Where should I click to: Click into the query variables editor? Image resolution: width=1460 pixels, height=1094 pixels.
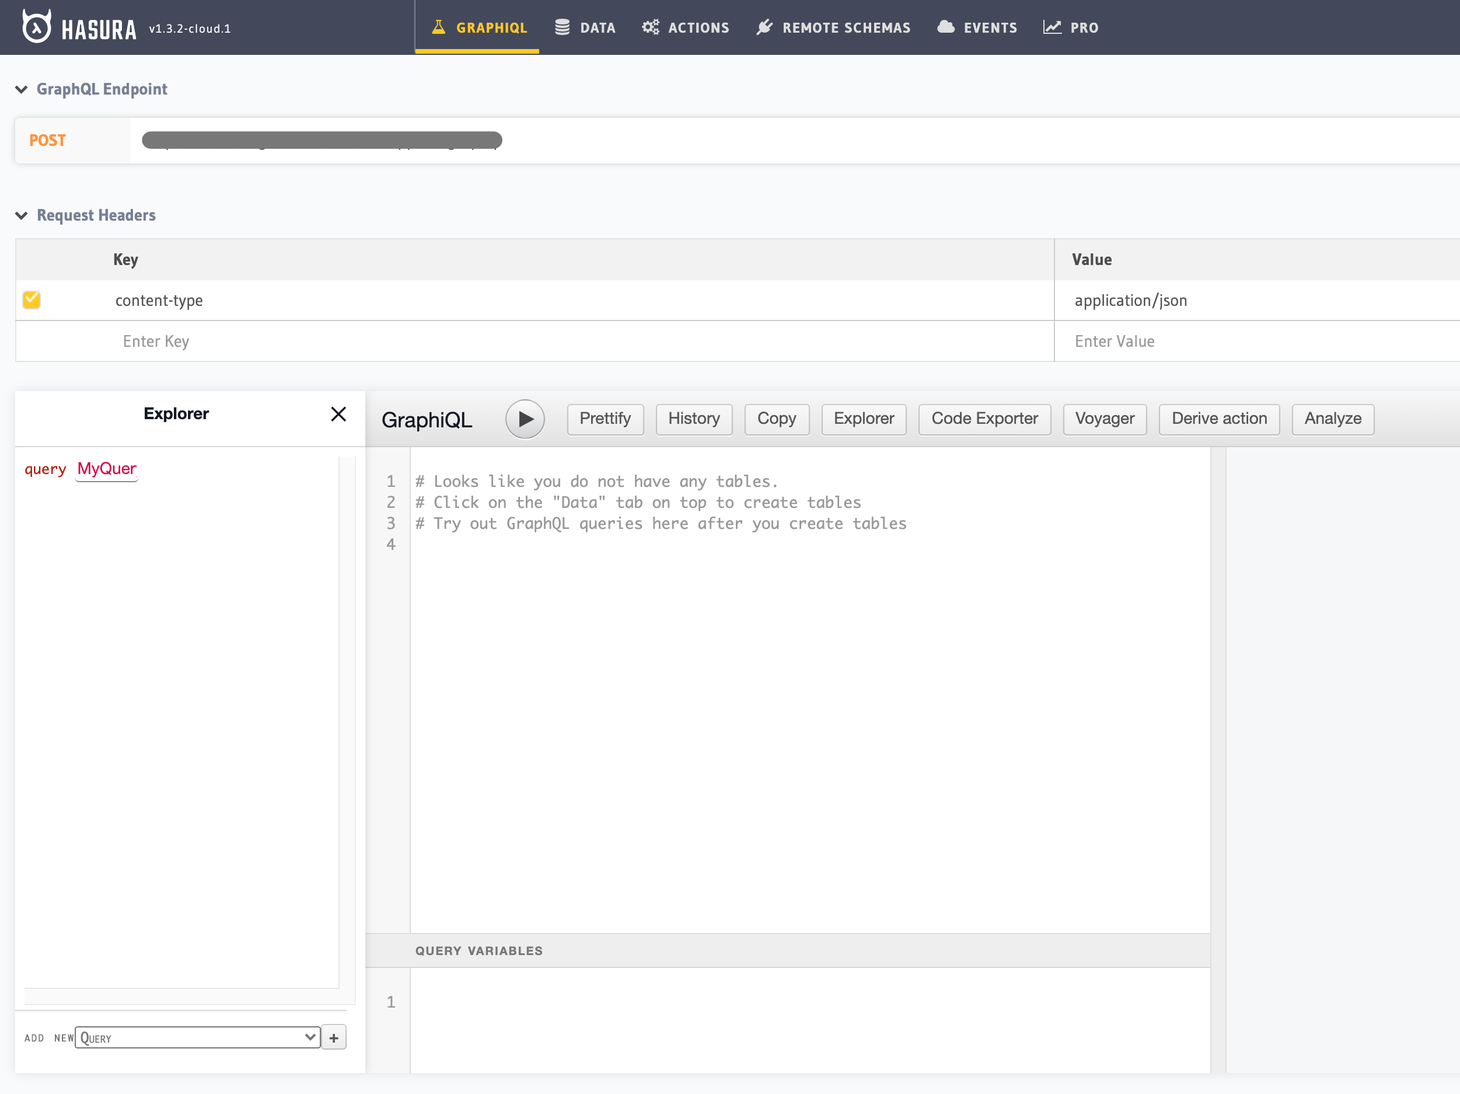tap(810, 1020)
